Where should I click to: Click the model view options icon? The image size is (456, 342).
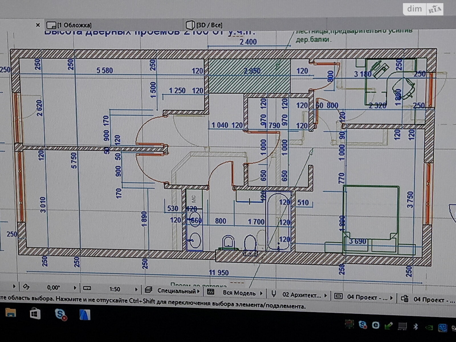(338, 296)
